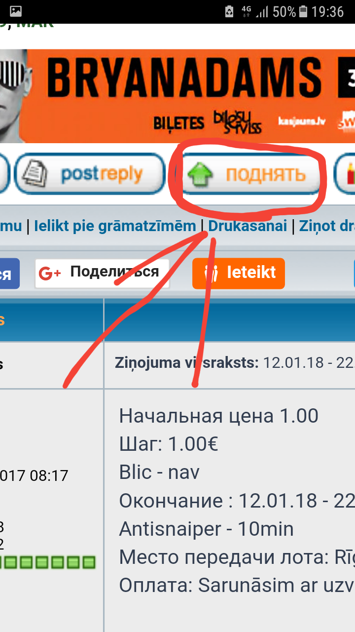355x632 pixels.
Task: Tap the Google Plus G+ icon
Action: [50, 273]
